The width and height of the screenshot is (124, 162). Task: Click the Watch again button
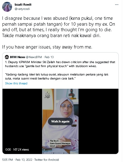(x=60, y=121)
